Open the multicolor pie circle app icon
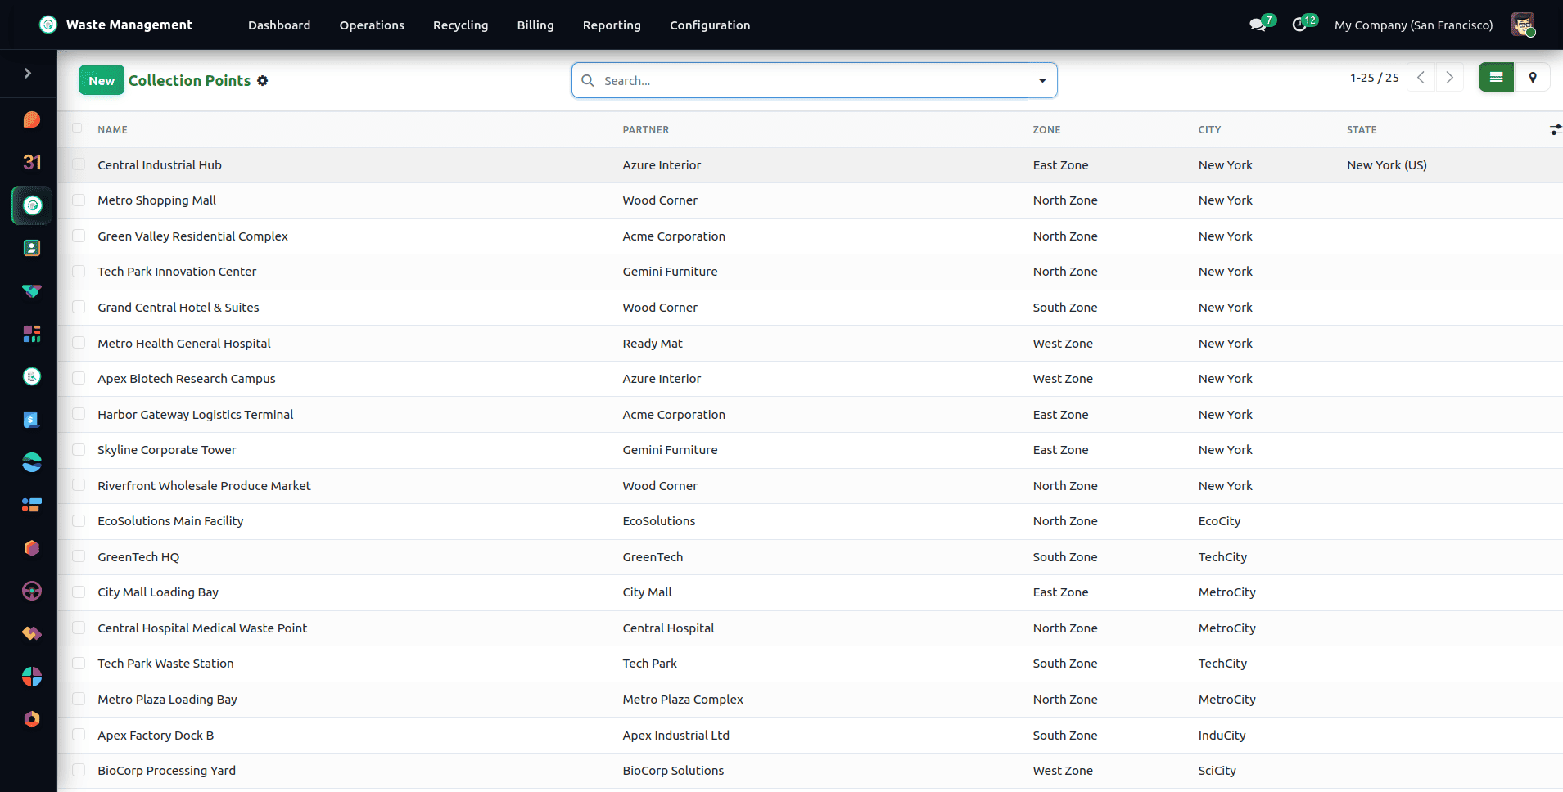This screenshot has width=1563, height=792. tap(32, 677)
